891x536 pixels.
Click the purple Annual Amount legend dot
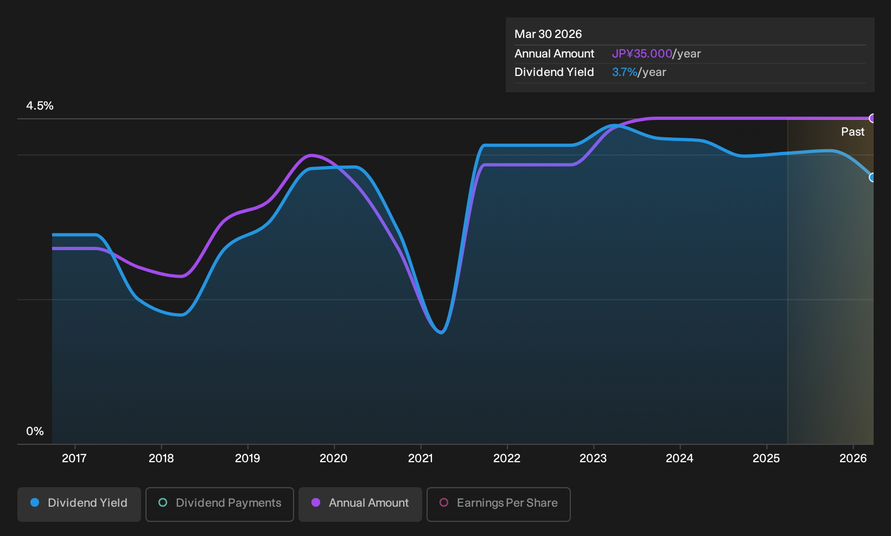point(316,502)
